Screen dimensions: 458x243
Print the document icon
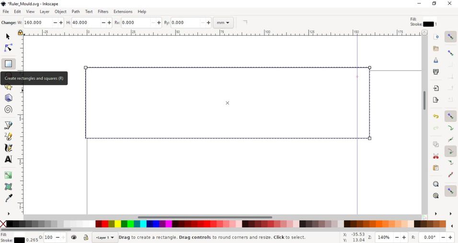tap(436, 72)
